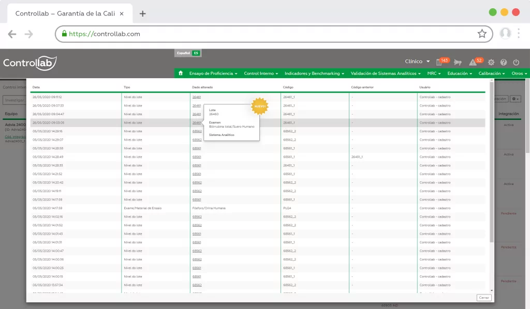Open the warning alerts icon with 52 badge
This screenshot has height=309, width=530.
click(x=473, y=62)
